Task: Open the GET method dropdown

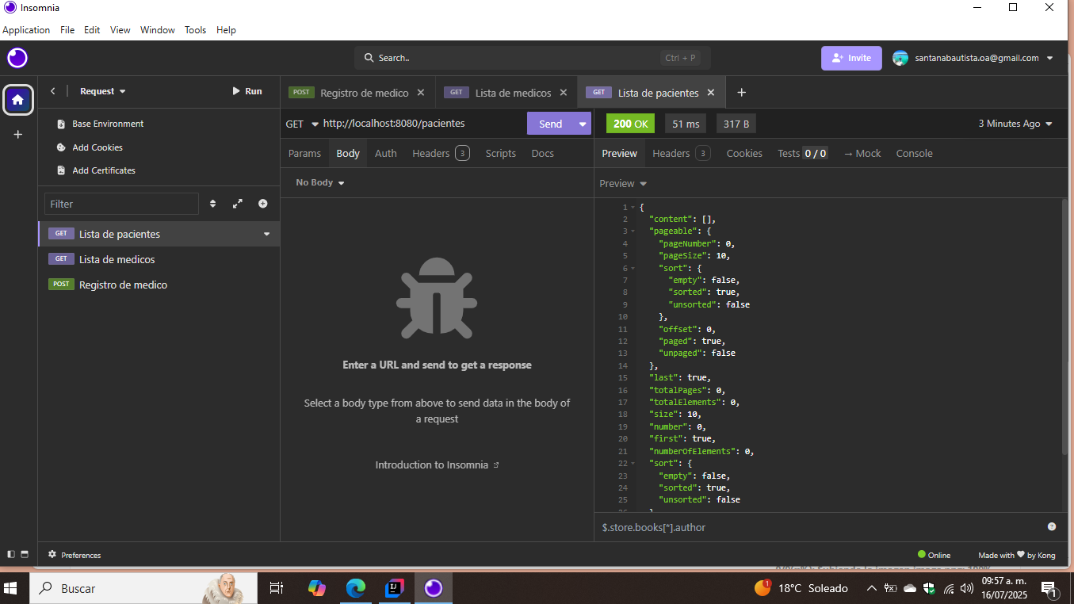Action: pos(302,124)
